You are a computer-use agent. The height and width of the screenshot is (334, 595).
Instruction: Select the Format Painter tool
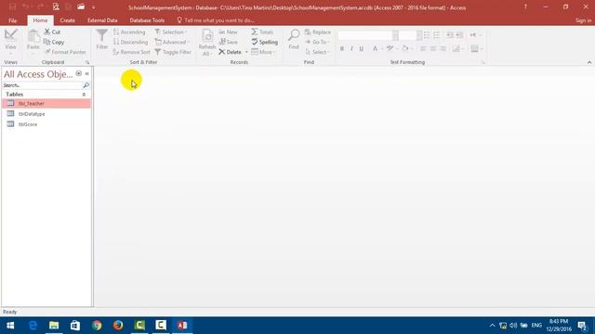pyautogui.click(x=65, y=52)
